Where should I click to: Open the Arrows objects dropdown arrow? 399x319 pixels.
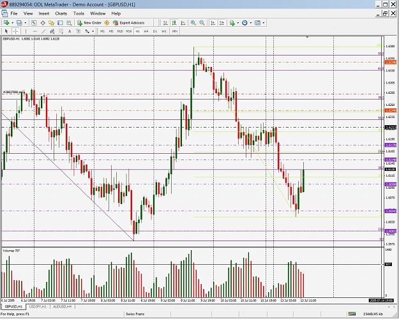tap(93, 31)
